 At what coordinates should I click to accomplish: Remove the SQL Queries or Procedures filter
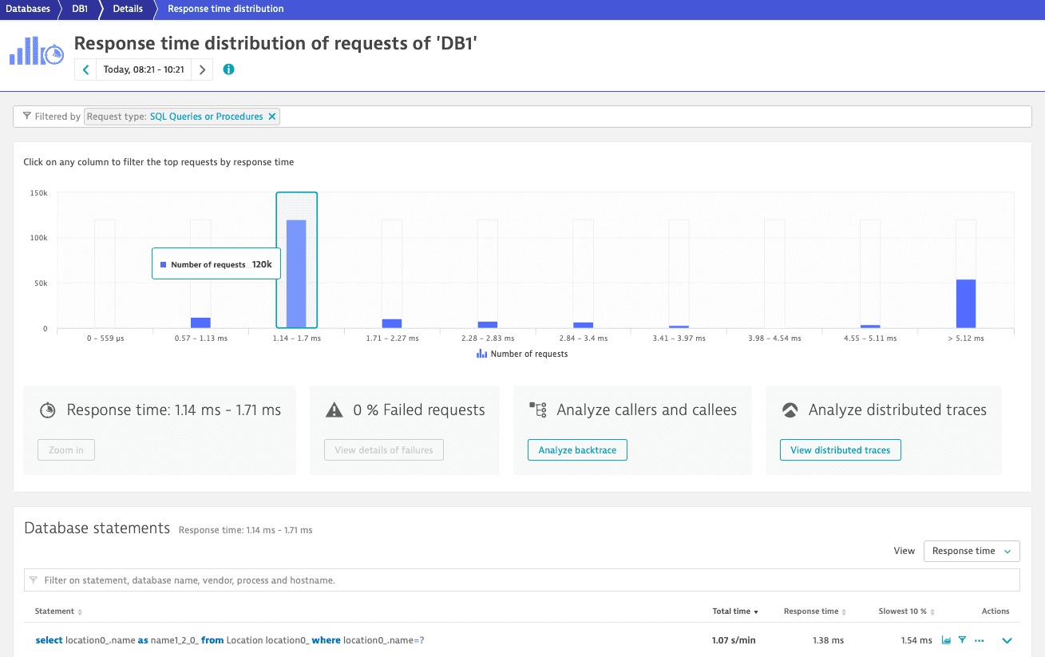click(x=272, y=117)
